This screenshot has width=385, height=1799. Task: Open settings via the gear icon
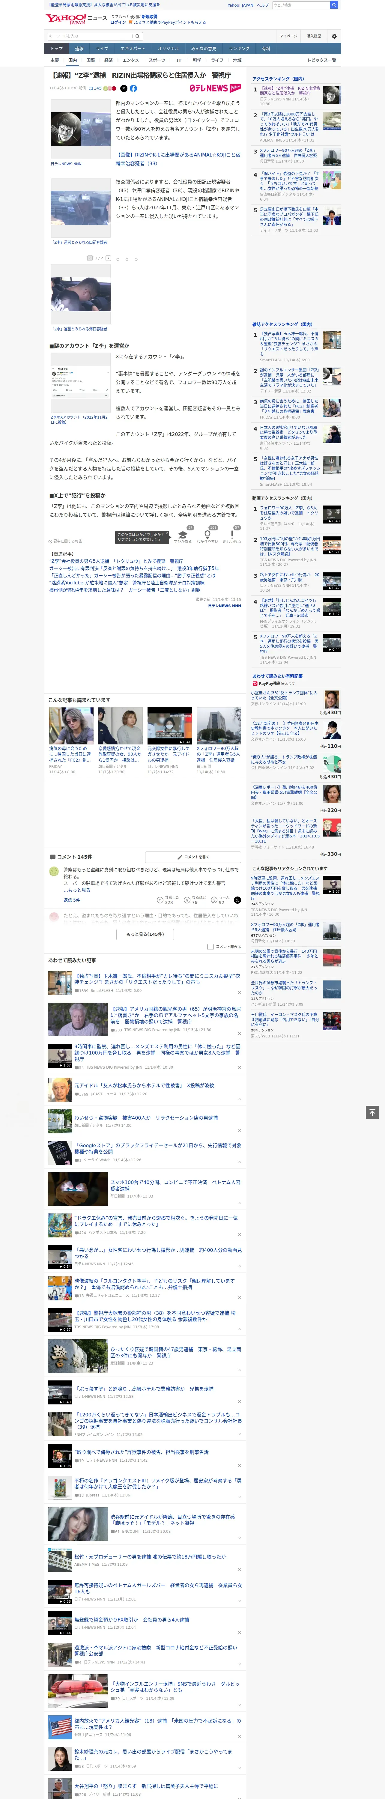click(334, 36)
